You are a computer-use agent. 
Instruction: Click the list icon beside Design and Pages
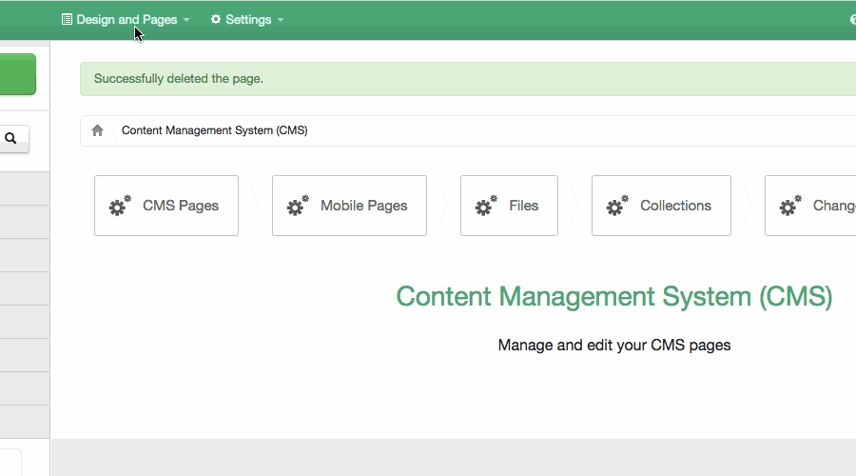pyautogui.click(x=67, y=20)
